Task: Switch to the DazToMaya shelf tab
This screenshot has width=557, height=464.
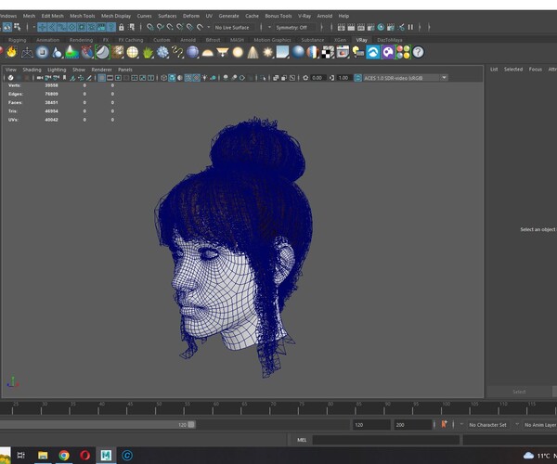Action: 390,40
